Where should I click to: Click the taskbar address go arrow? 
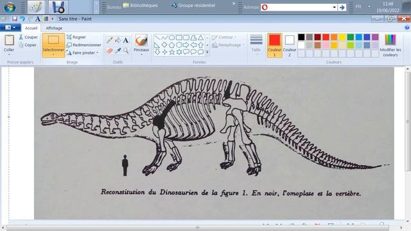(342, 7)
